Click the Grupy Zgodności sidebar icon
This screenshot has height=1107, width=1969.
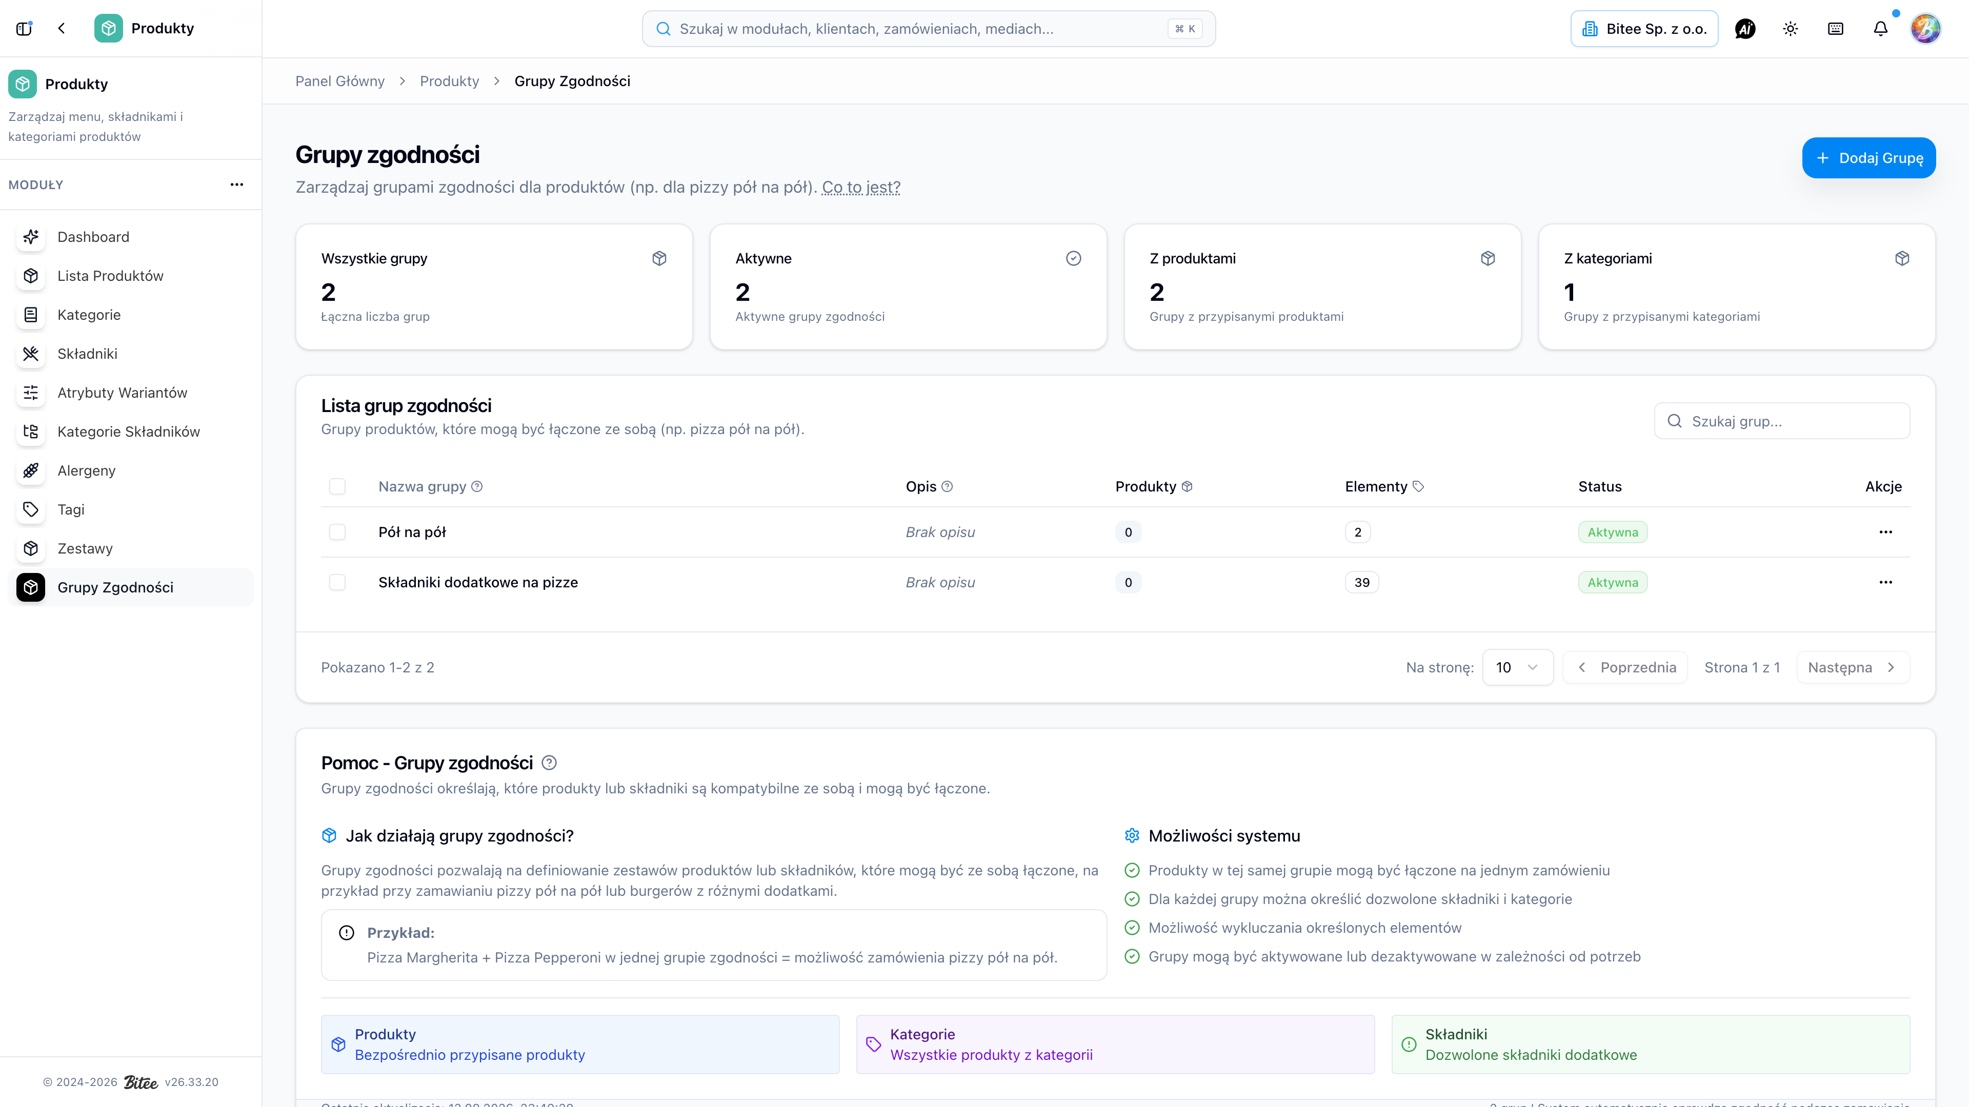coord(31,587)
